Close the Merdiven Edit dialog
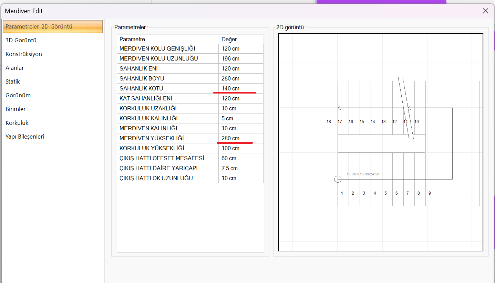495x283 pixels. [x=485, y=11]
